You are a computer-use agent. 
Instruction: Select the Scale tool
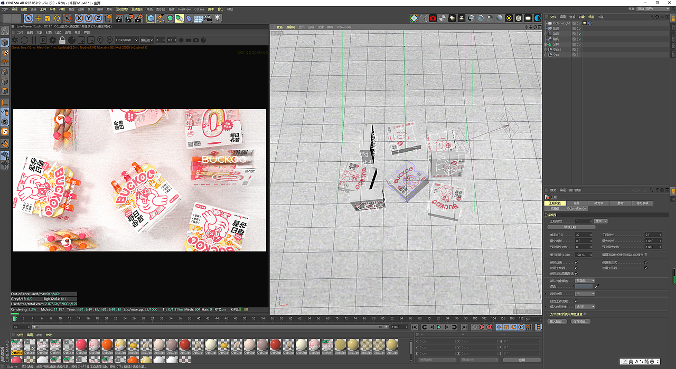click(x=48, y=18)
